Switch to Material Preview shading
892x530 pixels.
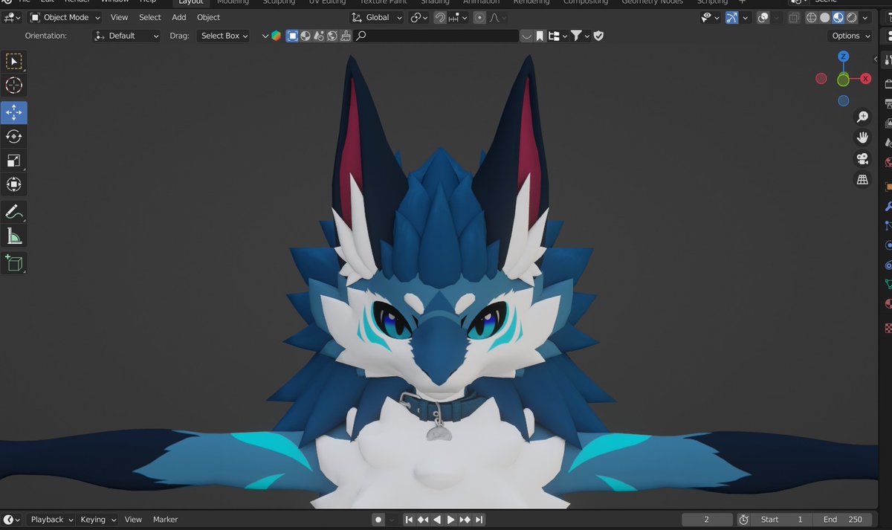click(x=838, y=17)
